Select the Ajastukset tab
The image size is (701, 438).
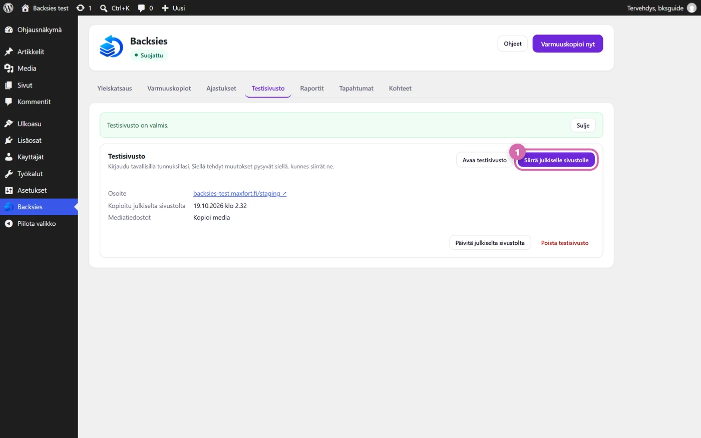click(x=221, y=88)
